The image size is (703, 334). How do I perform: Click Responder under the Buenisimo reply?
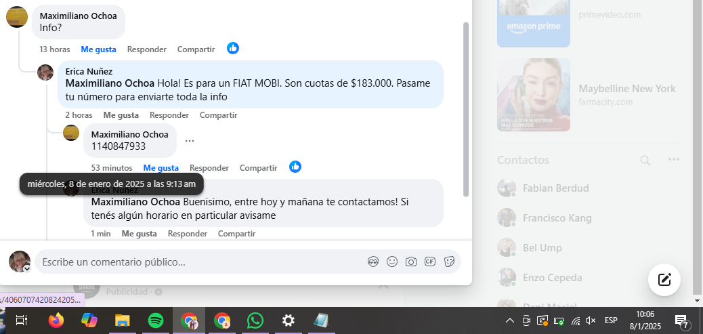[x=188, y=234]
